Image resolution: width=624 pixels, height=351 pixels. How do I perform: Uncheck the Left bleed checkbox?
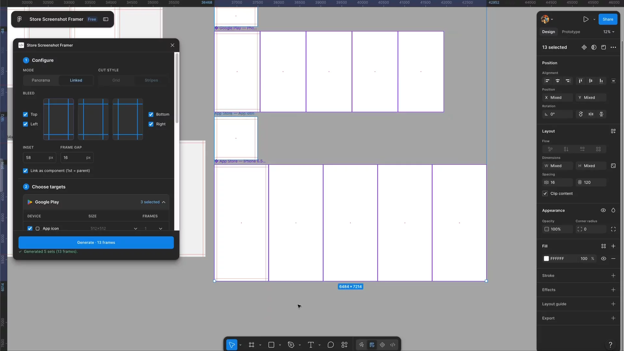pos(25,124)
